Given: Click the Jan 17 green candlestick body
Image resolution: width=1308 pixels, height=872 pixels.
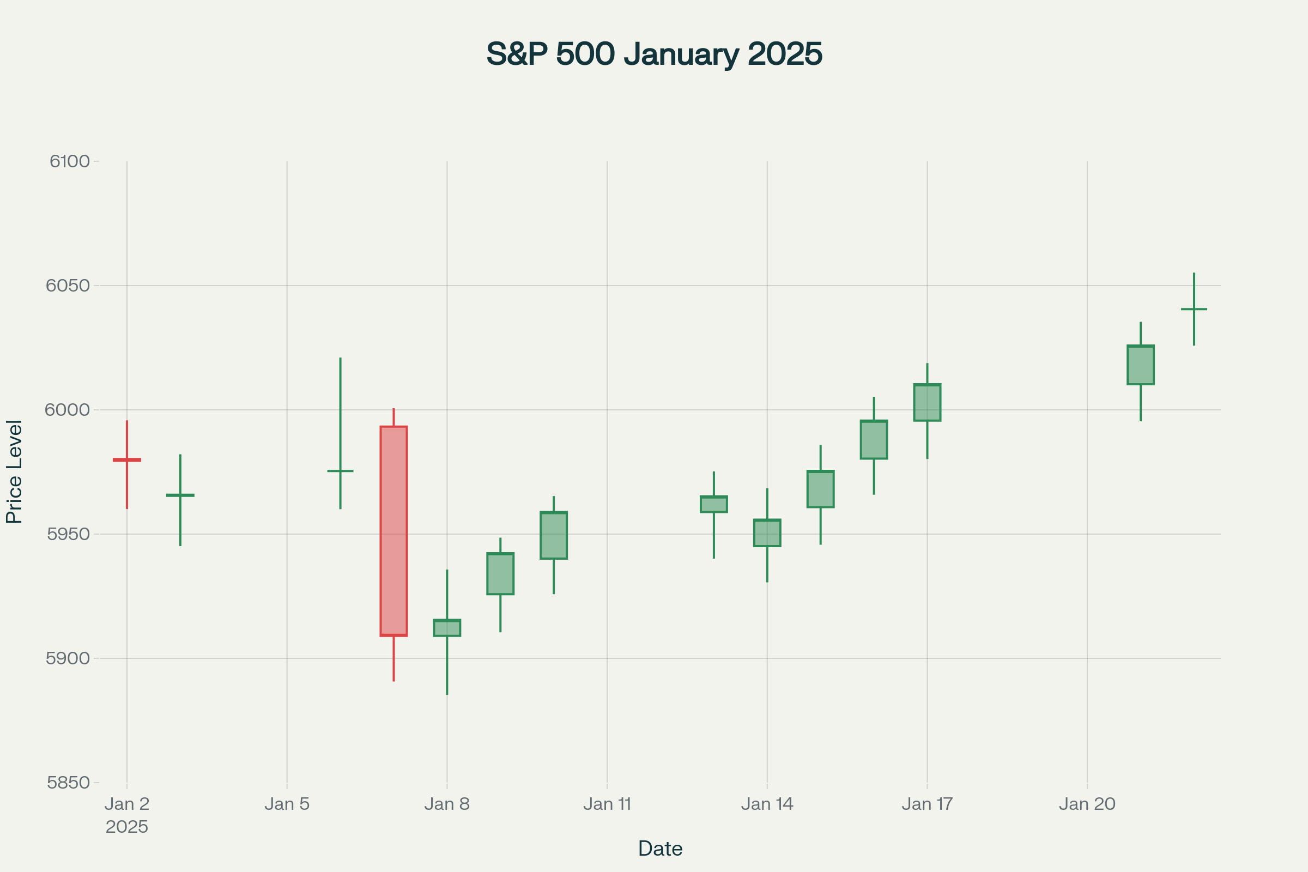Looking at the screenshot, I should coord(927,402).
